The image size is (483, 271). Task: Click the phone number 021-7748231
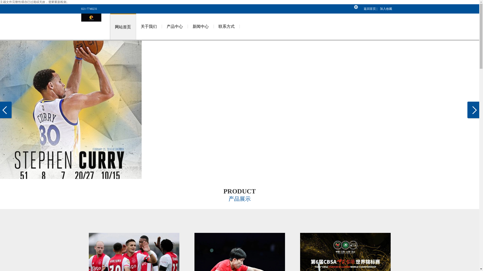(x=89, y=9)
